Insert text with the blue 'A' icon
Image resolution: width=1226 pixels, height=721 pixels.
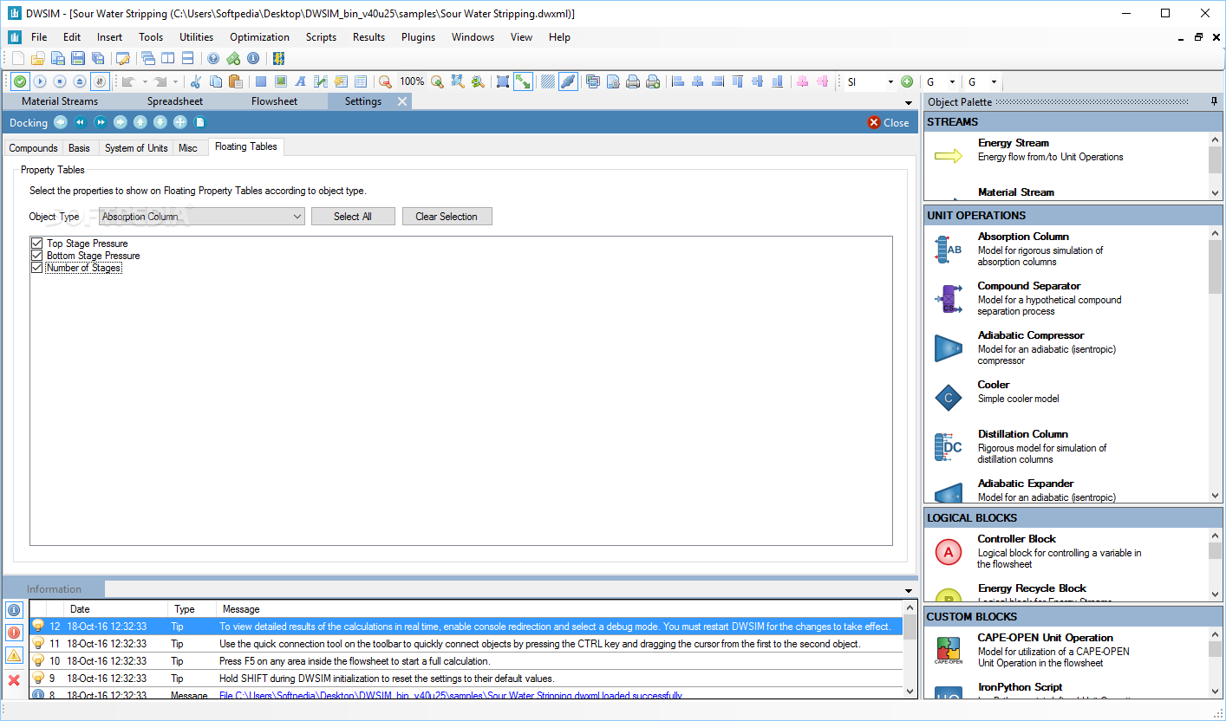pos(301,81)
